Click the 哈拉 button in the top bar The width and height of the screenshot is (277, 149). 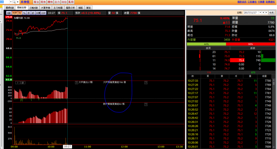pos(64,2)
